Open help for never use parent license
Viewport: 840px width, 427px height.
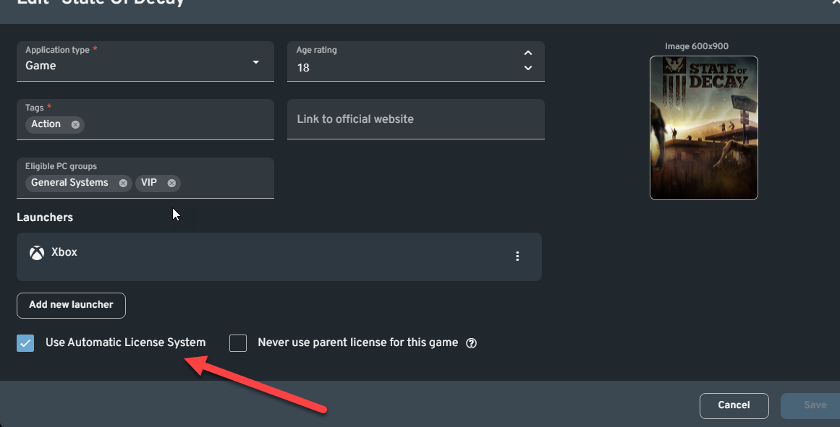472,343
